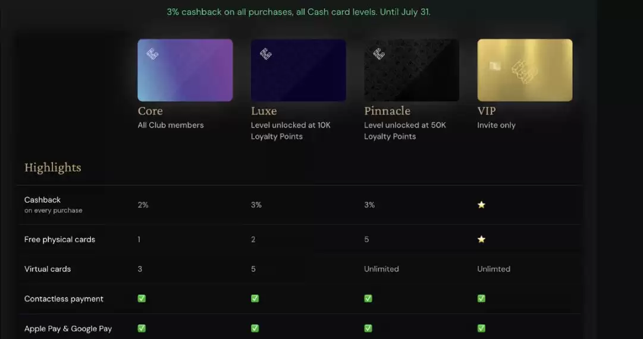Image resolution: width=643 pixels, height=339 pixels.
Task: Click the Unlimited virtual cards value under Pinnacle
Action: [x=381, y=269]
